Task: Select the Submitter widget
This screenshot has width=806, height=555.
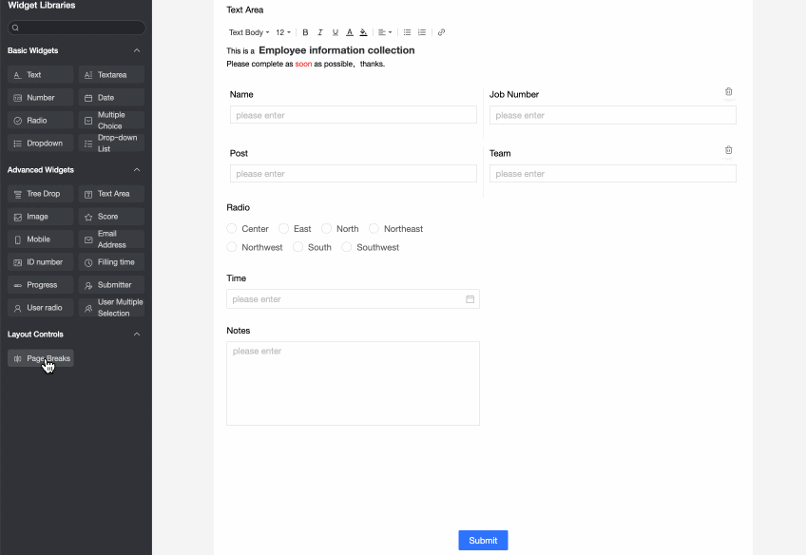Action: 111,285
